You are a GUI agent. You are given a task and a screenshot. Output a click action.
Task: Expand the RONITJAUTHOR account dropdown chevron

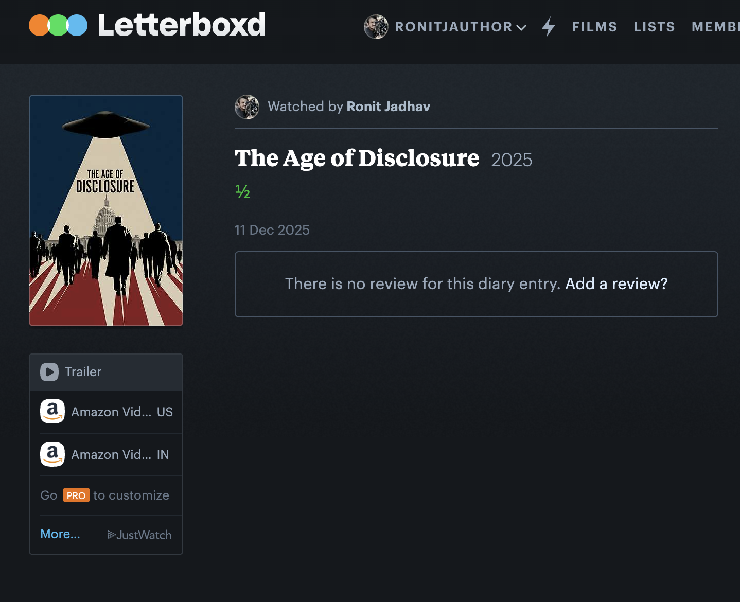(x=521, y=28)
